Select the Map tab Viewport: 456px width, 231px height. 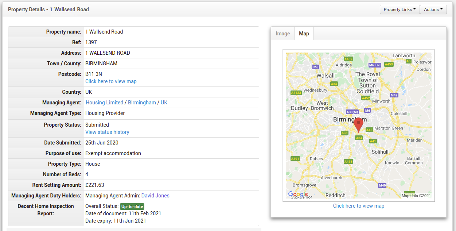click(304, 34)
